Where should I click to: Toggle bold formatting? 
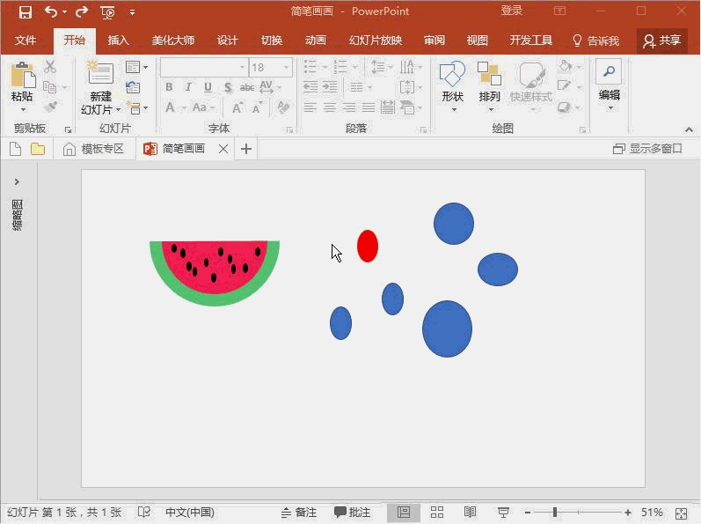coord(169,87)
